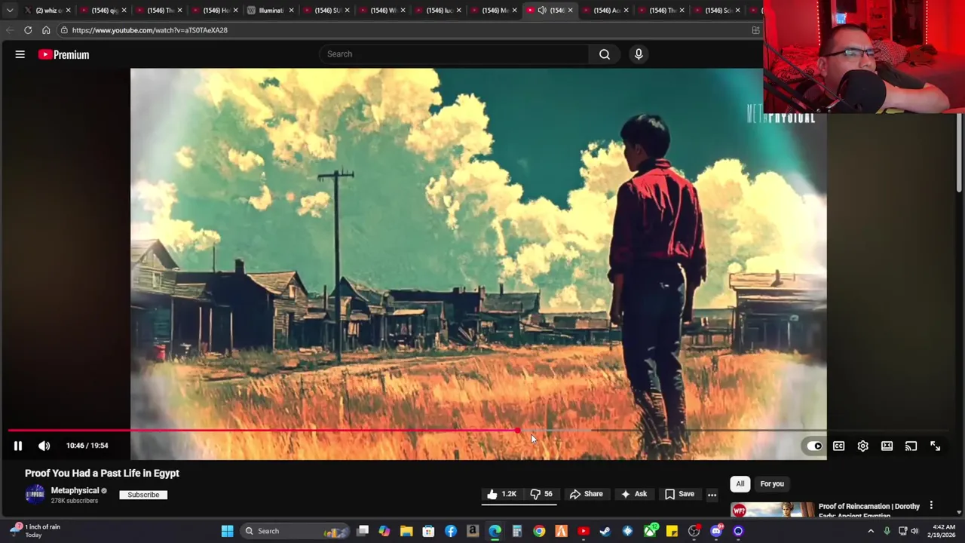Turn on closed captions
965x543 pixels.
tap(838, 446)
